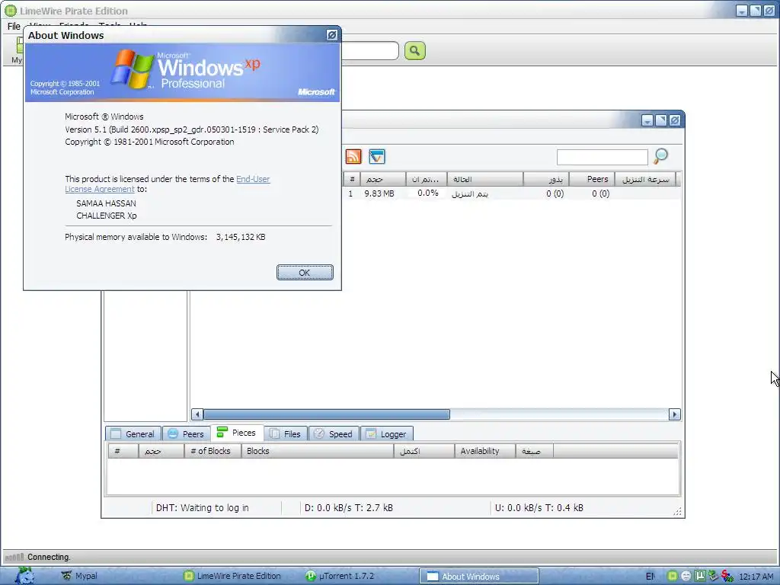Click the Blocks column header in Pieces

pyautogui.click(x=318, y=451)
